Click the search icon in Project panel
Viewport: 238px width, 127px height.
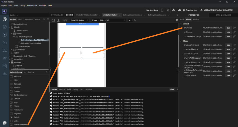[44, 19]
